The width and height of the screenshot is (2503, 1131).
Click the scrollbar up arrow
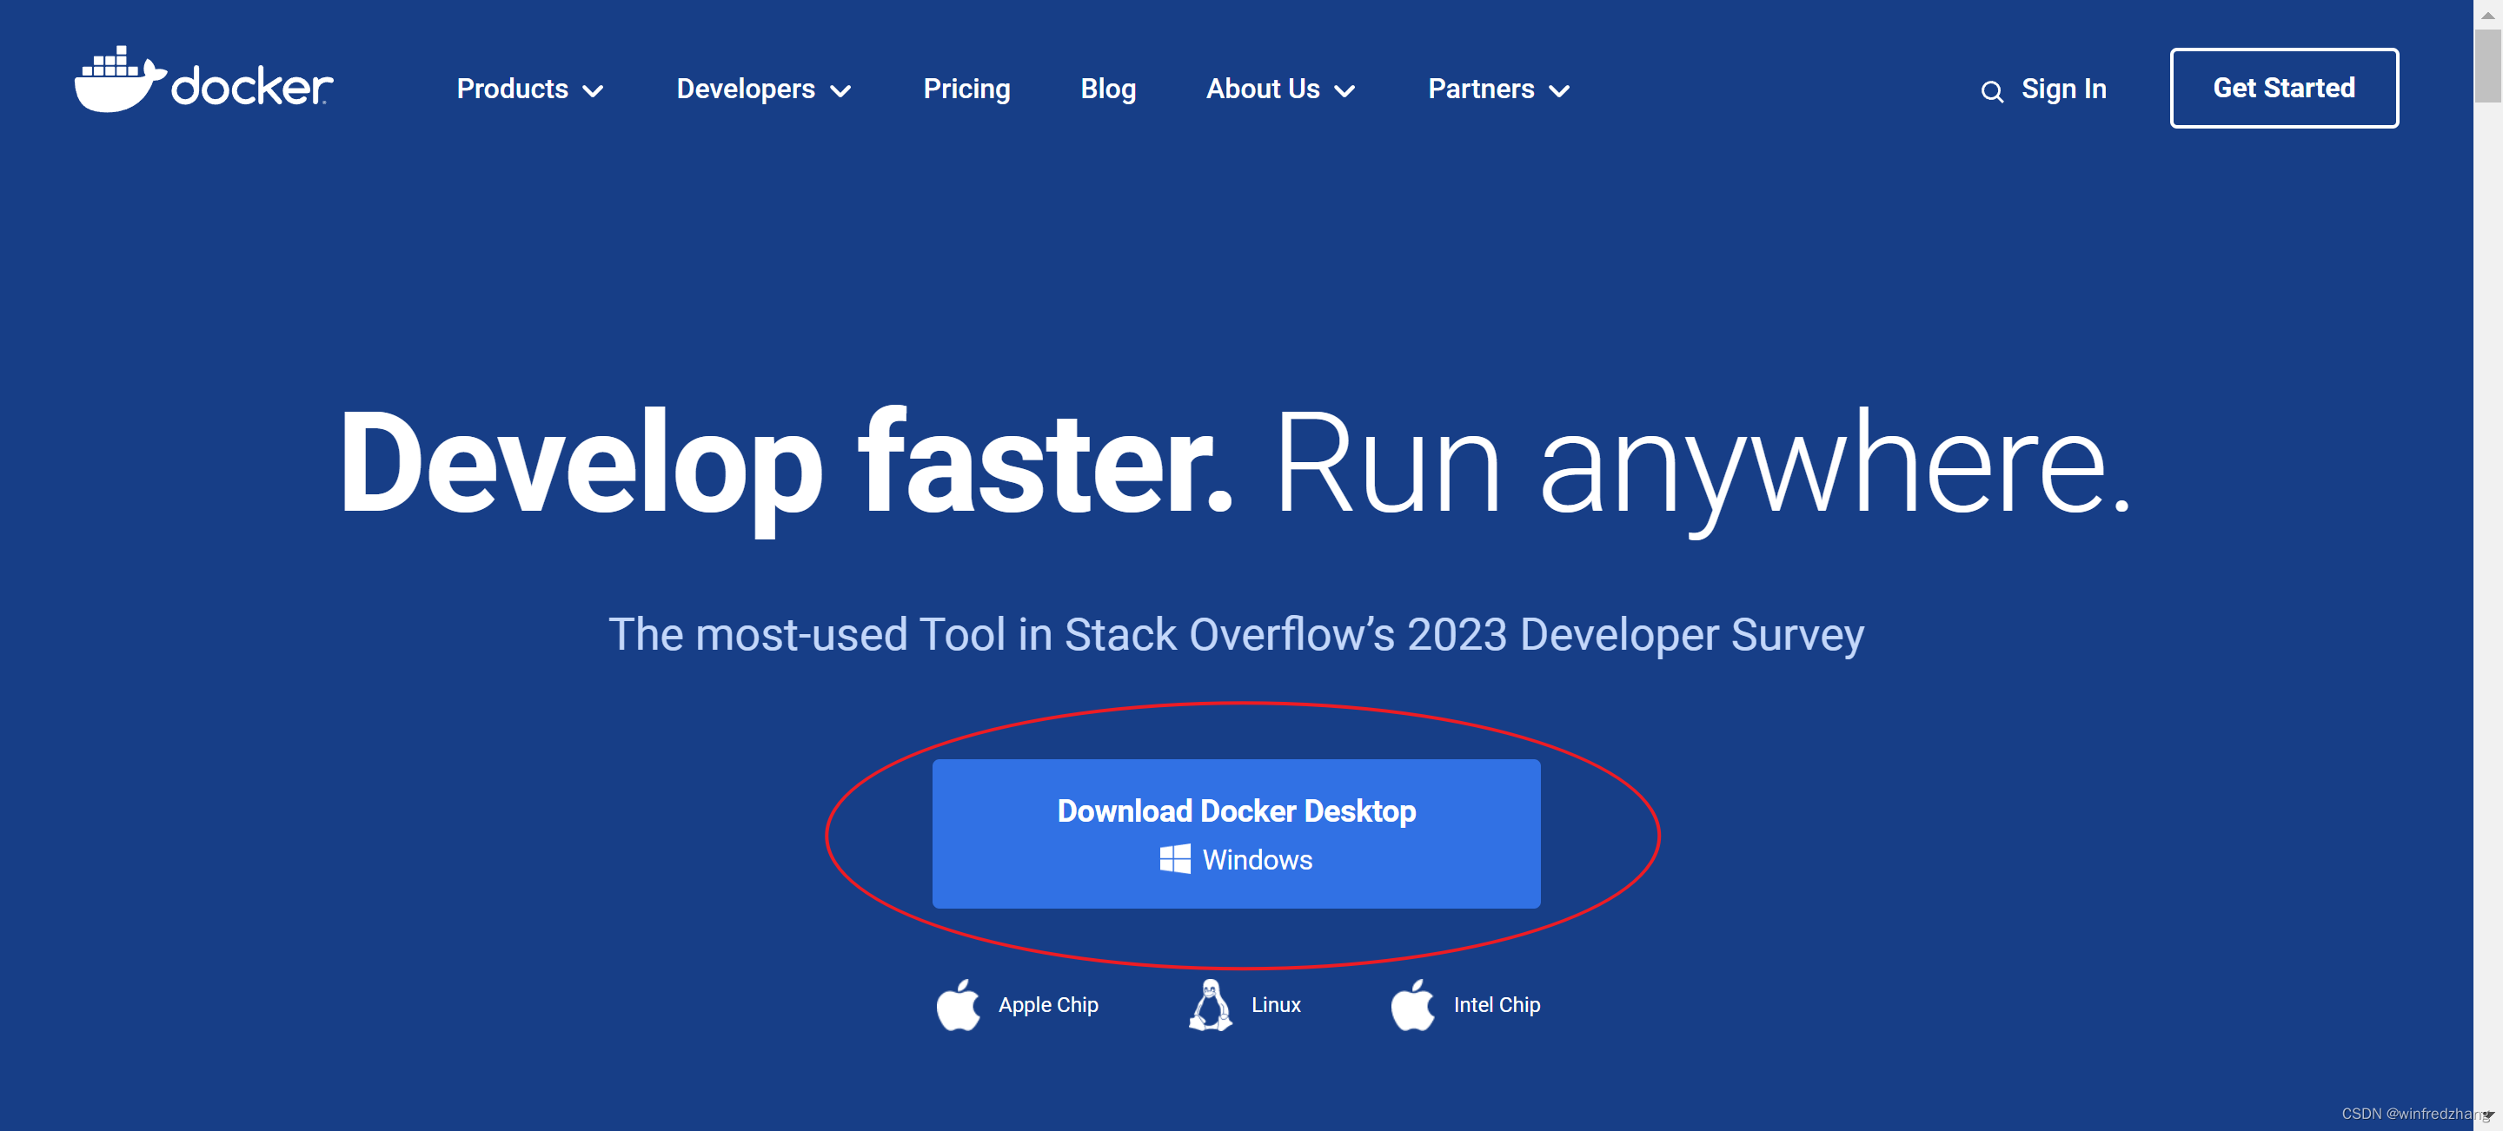[2486, 15]
